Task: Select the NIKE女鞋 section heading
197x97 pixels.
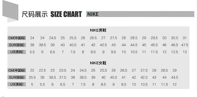Action: (98, 63)
